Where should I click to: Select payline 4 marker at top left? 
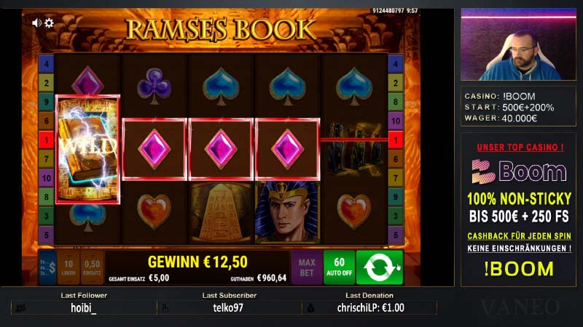click(x=46, y=64)
